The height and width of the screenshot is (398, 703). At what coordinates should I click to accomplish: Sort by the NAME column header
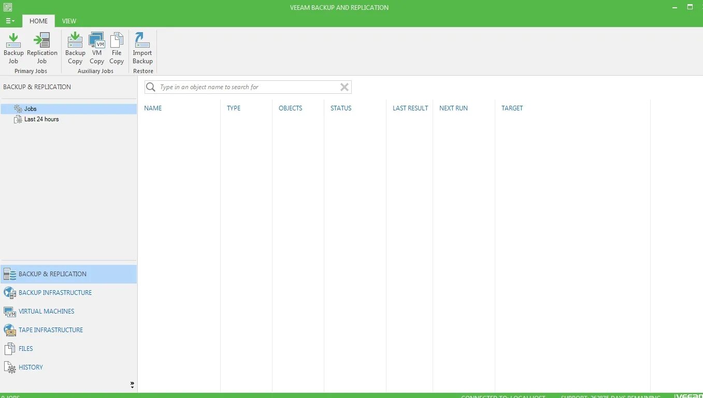pos(153,108)
